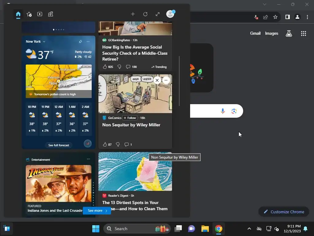Select the 11 PM hourly forecast

coord(45,119)
